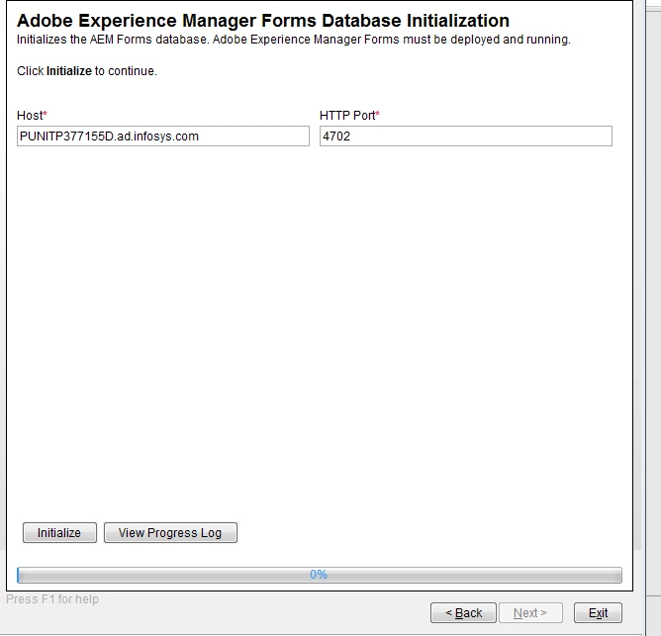This screenshot has width=661, height=636.
Task: Focus the Host input field
Action: [x=163, y=136]
